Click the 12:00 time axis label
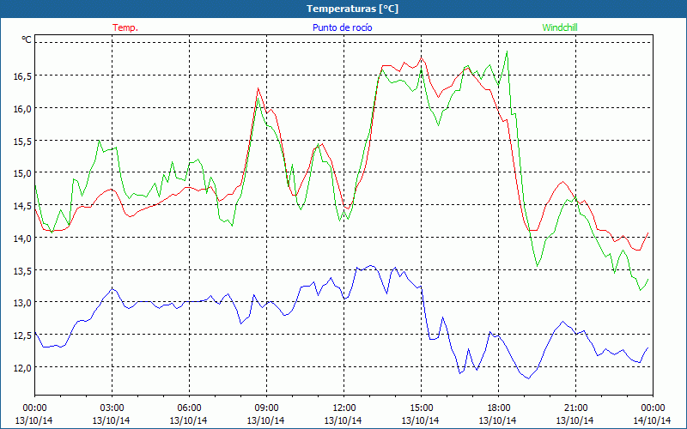The width and height of the screenshot is (687, 429). pyautogui.click(x=344, y=408)
